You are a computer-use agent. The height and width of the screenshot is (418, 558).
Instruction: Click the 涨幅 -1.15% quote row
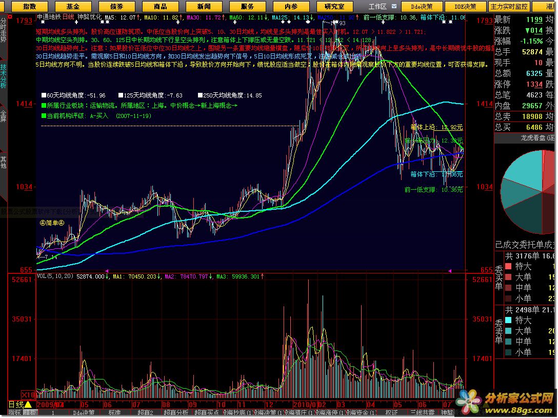[x=519, y=41]
